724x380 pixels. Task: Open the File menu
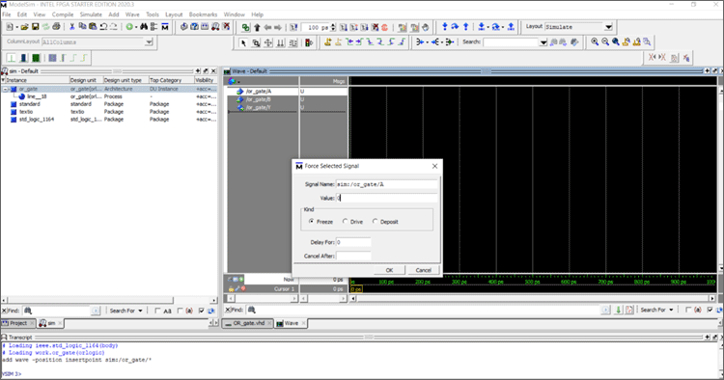pos(7,14)
